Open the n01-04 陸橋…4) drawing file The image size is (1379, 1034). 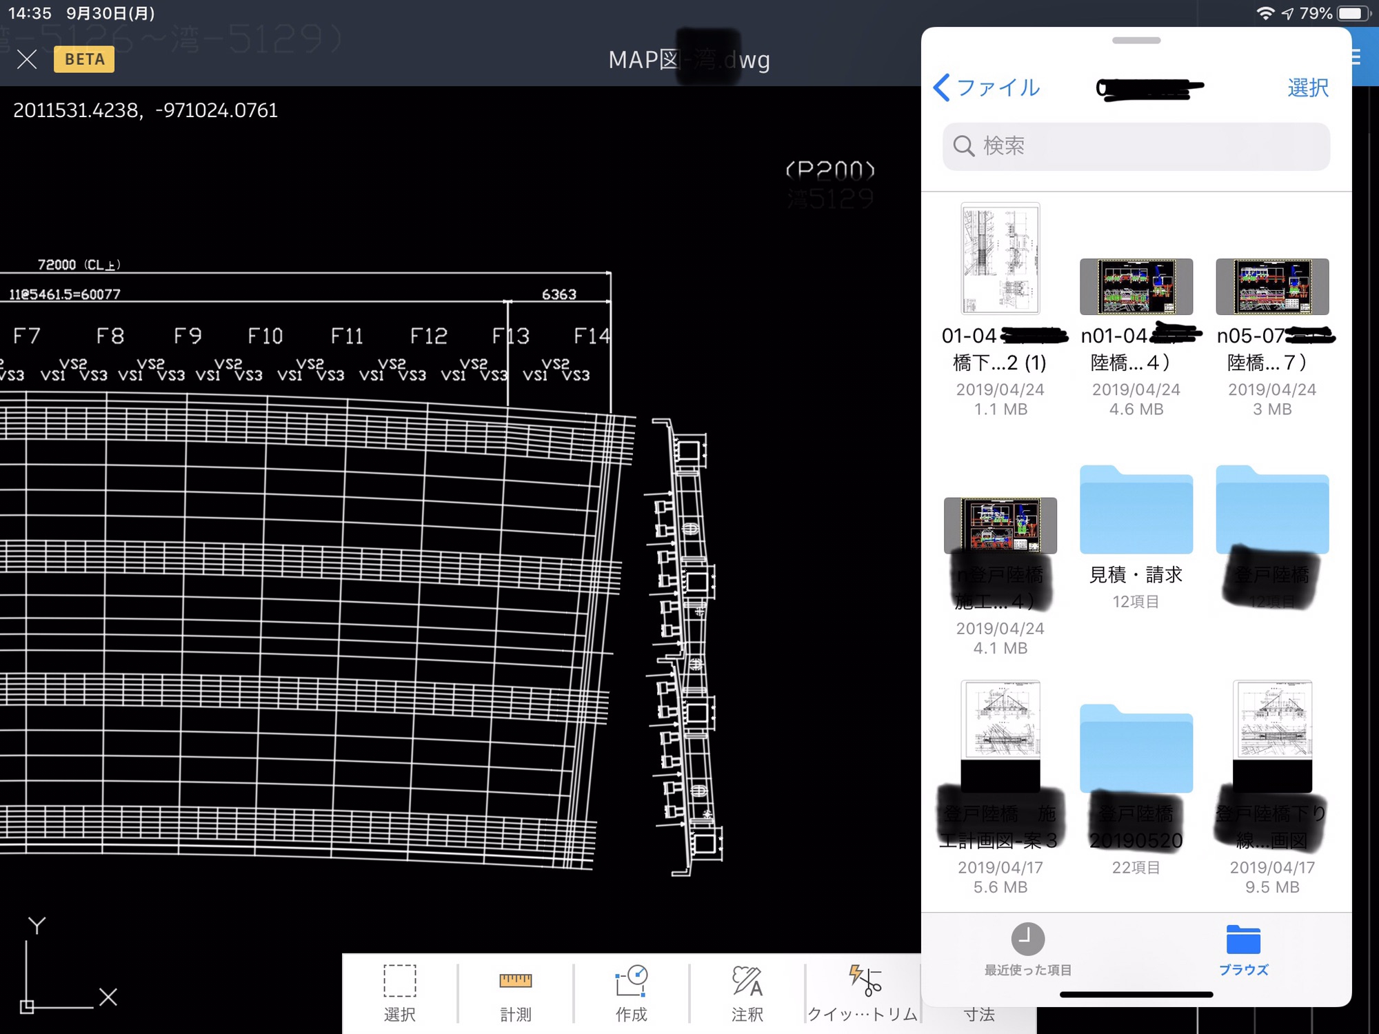[1136, 286]
